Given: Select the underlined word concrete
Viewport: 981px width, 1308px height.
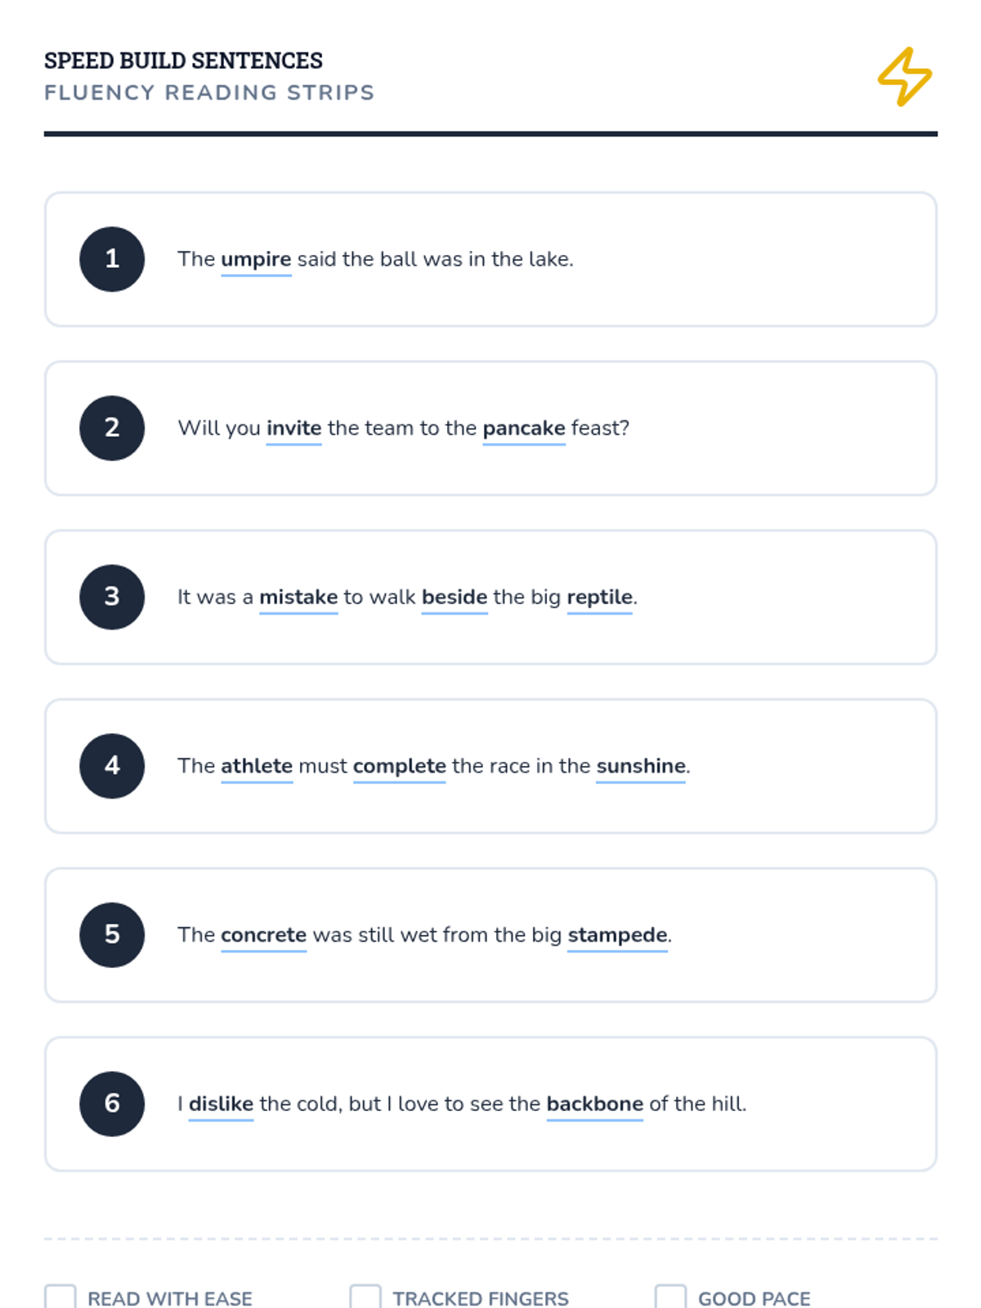Looking at the screenshot, I should click(x=263, y=936).
